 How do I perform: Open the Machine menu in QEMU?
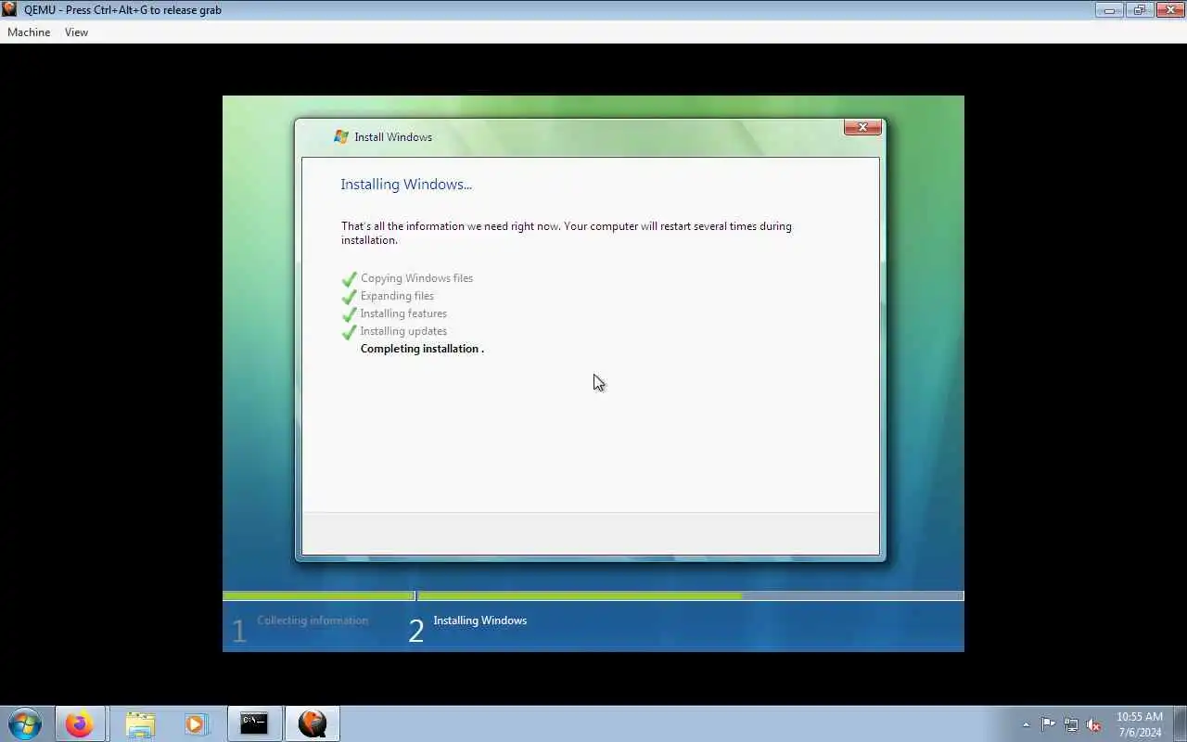point(29,32)
